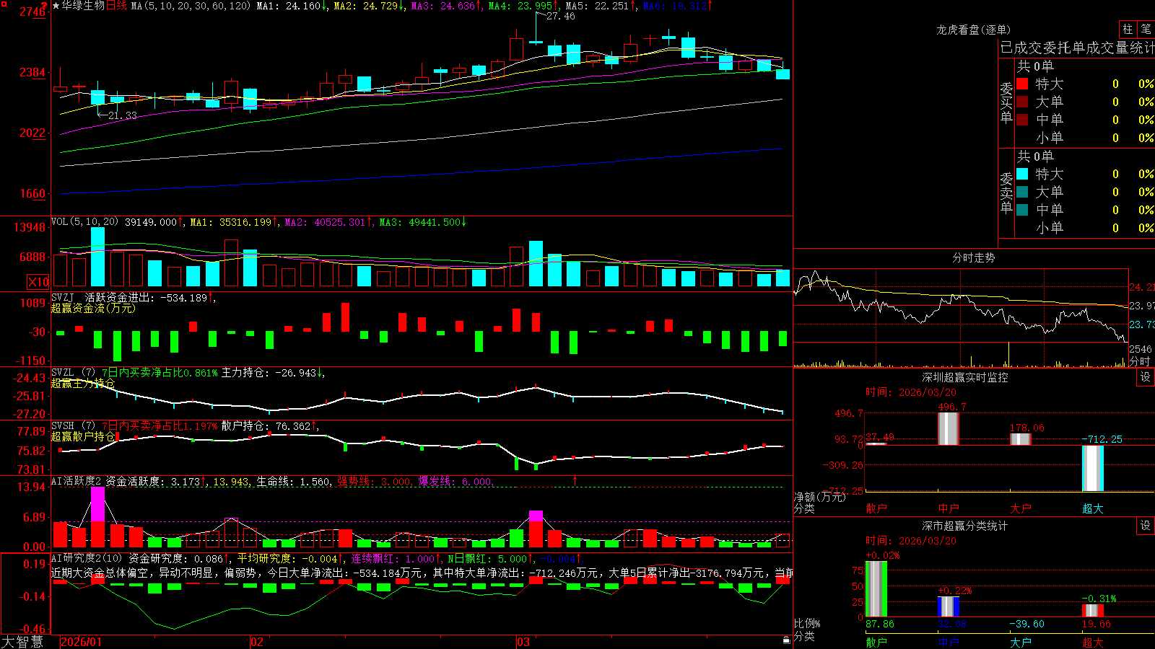Click the 日线 period label
Viewport: 1155px width, 649px height.
(x=116, y=6)
